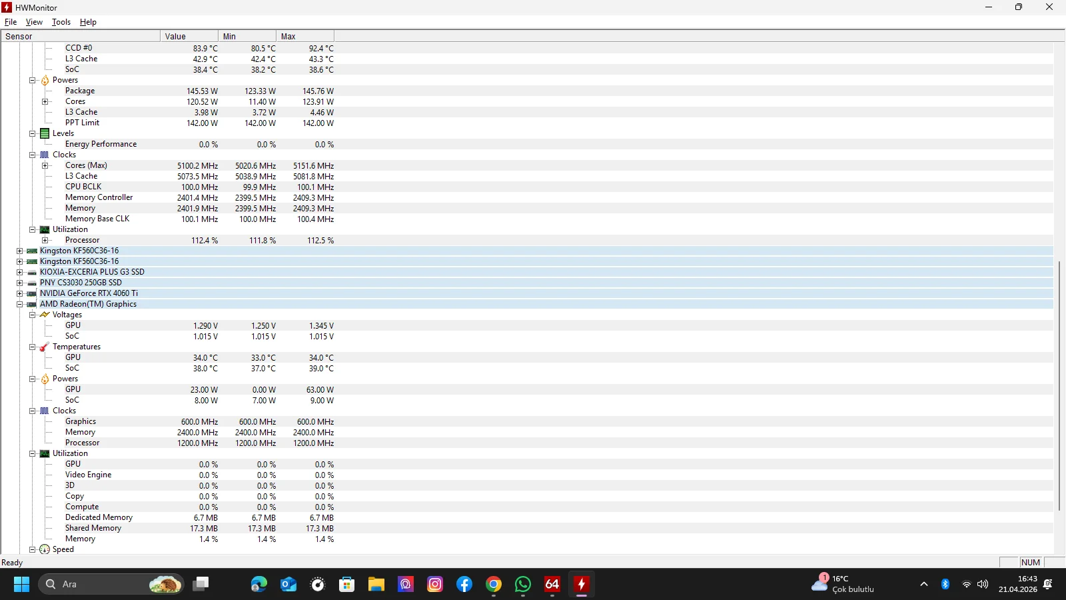The image size is (1066, 600).
Task: Select the CCD #0 temperature row
Action: pyautogui.click(x=527, y=48)
